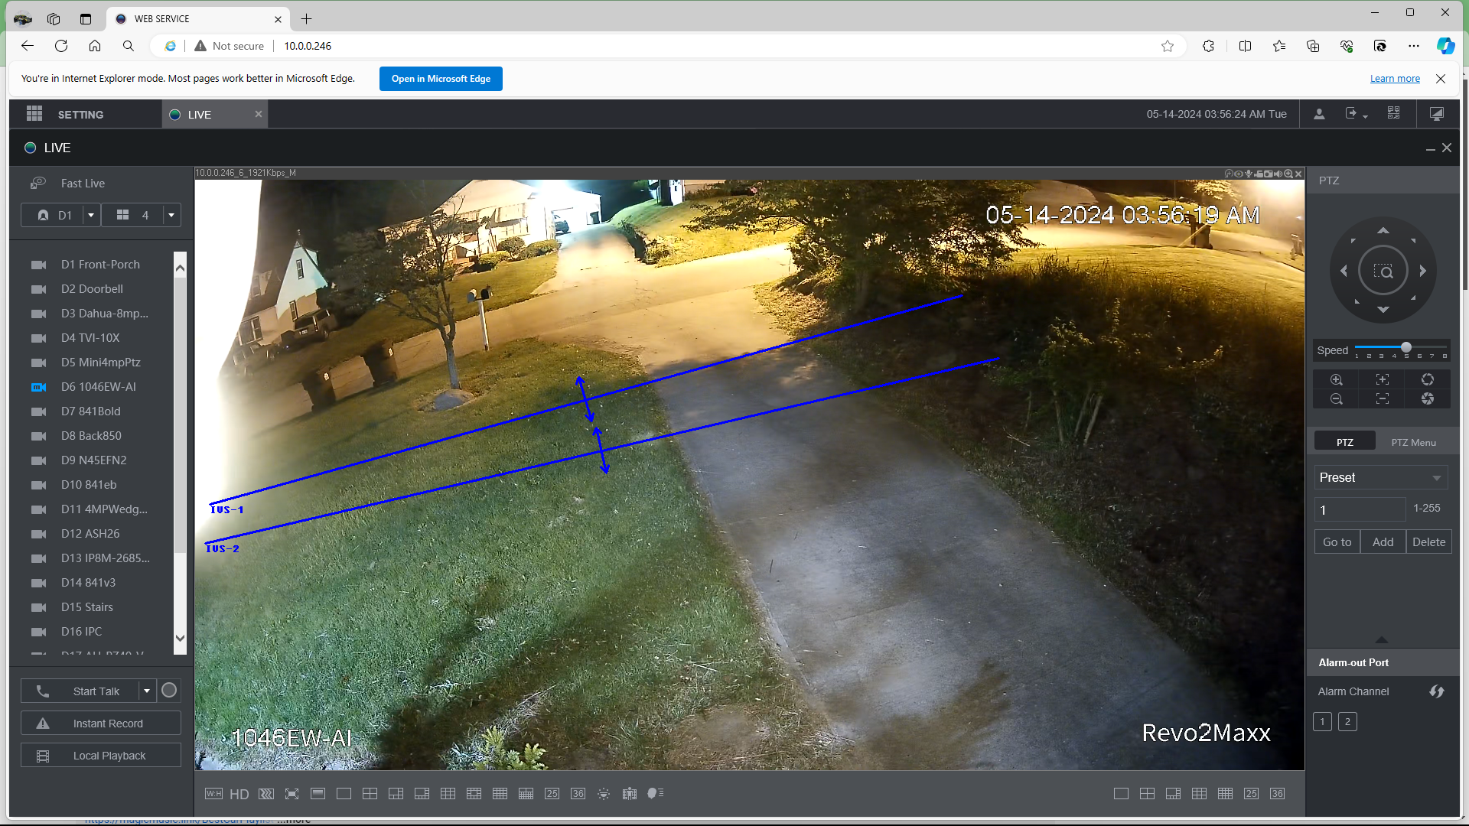
Task: Close the iris with the closed-aperture icon
Action: (1428, 399)
